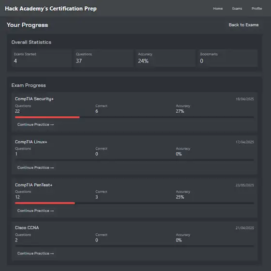Open the Home navigation link
The image size is (271, 271).
pyautogui.click(x=218, y=9)
